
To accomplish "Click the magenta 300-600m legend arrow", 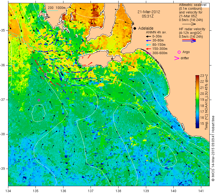I will [x=149, y=53].
